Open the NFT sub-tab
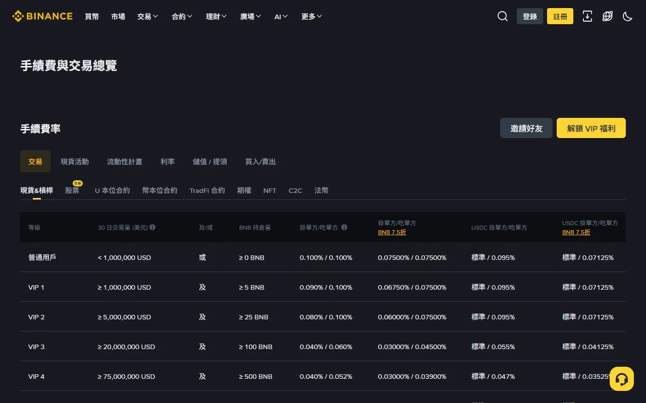This screenshot has width=646, height=403. click(270, 190)
